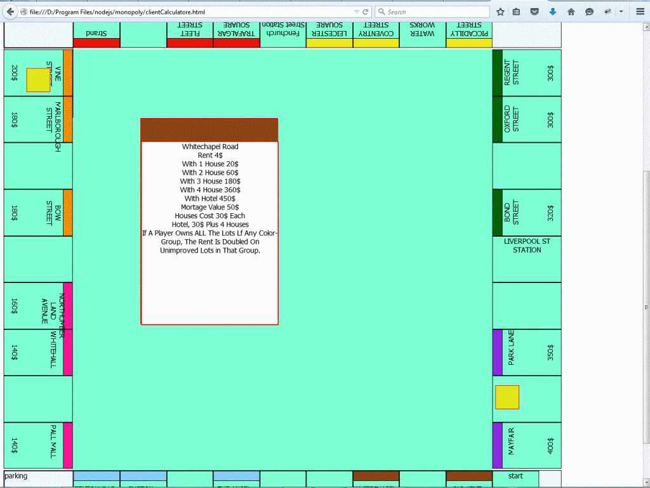Select the Leicester Square property
Screen dimensions: 650x488
tap(329, 35)
